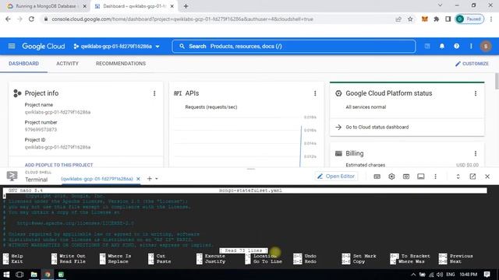Close the Cloud Shell panel
The image size is (499, 280).
point(487,177)
